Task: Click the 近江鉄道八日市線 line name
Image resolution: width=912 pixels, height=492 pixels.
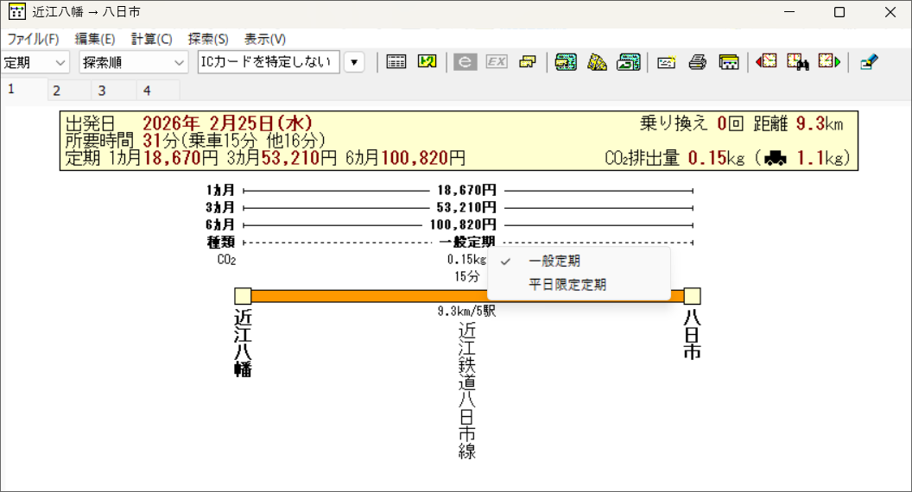Action: pos(467,390)
